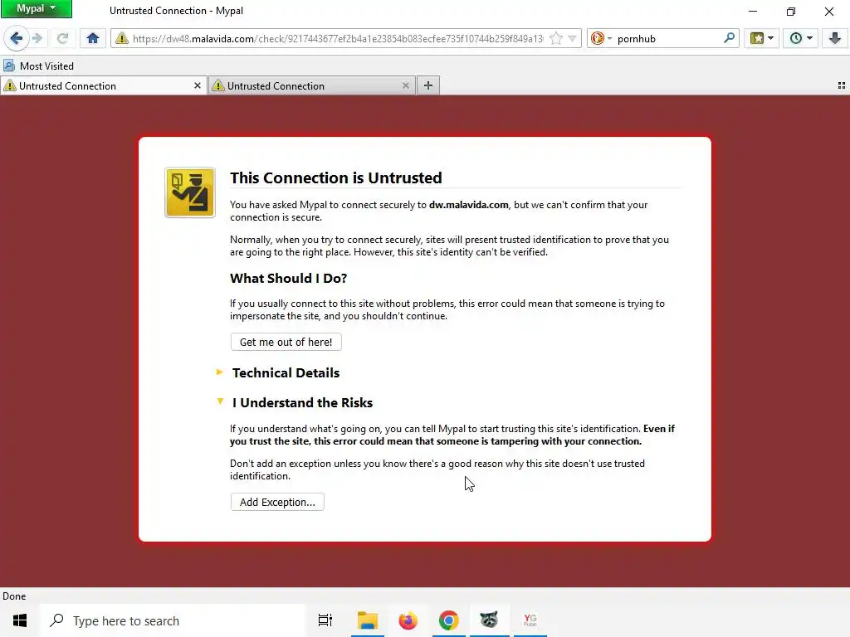Click the dw.malavida.com bold site name

click(x=469, y=205)
